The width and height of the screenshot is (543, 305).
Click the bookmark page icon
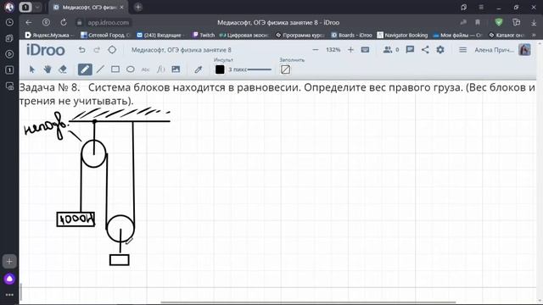click(x=478, y=23)
